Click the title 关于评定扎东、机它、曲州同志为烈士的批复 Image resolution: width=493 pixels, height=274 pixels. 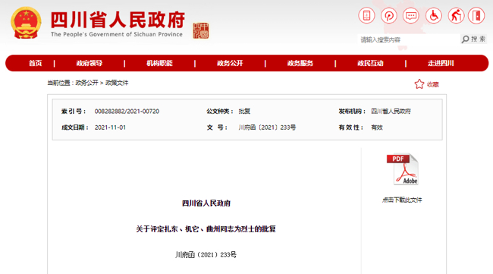click(x=206, y=229)
